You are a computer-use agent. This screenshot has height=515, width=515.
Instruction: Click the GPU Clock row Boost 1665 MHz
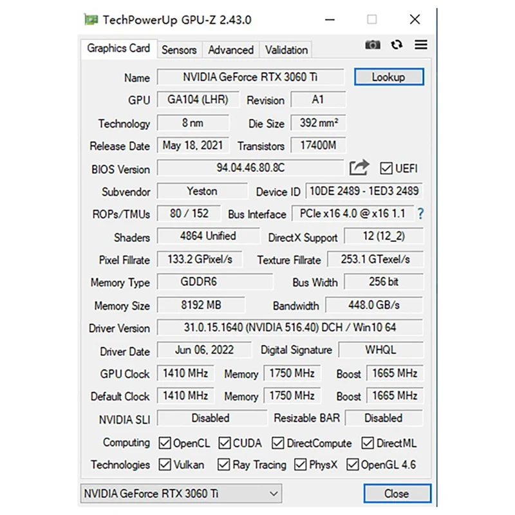[395, 373]
